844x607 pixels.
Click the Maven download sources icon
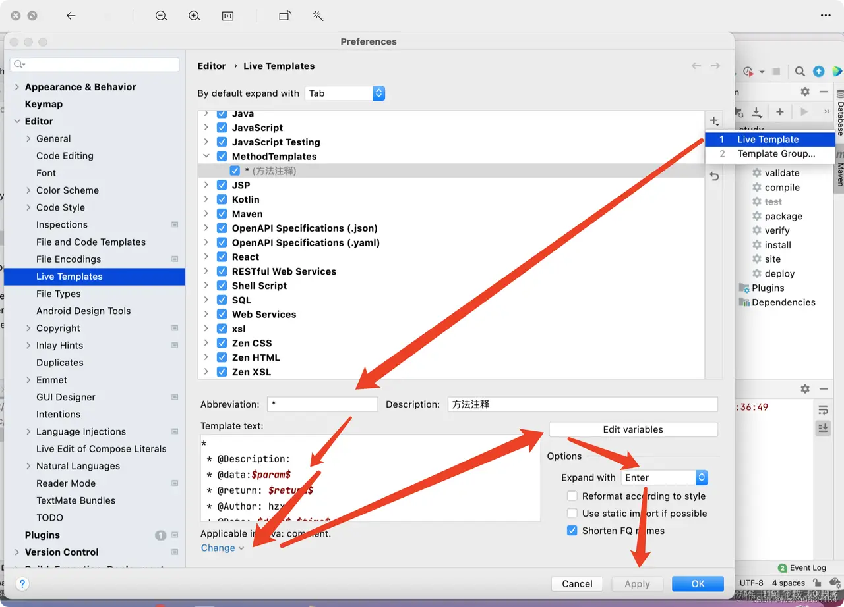(x=757, y=112)
